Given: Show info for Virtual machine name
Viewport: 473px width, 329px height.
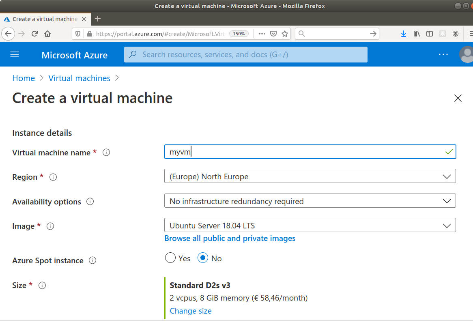Looking at the screenshot, I should [x=106, y=153].
